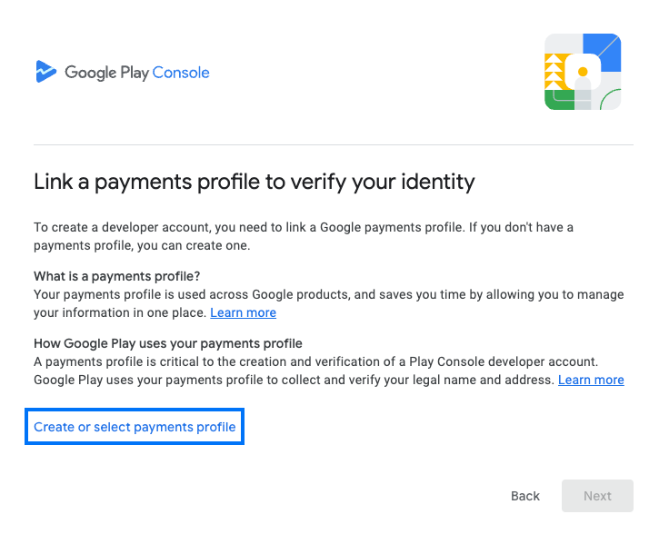Open the Create or select payments profile link
Image resolution: width=669 pixels, height=544 pixels.
click(135, 427)
